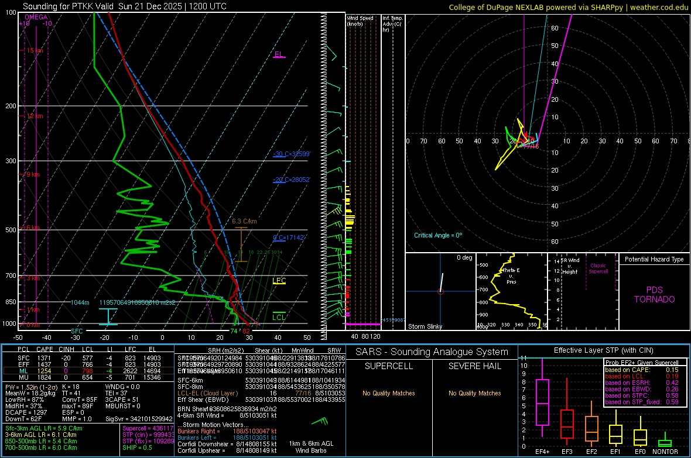Screen dimensions: 691x458
Task: Click No Quality Matches under SUPERCELL
Action: pos(389,393)
